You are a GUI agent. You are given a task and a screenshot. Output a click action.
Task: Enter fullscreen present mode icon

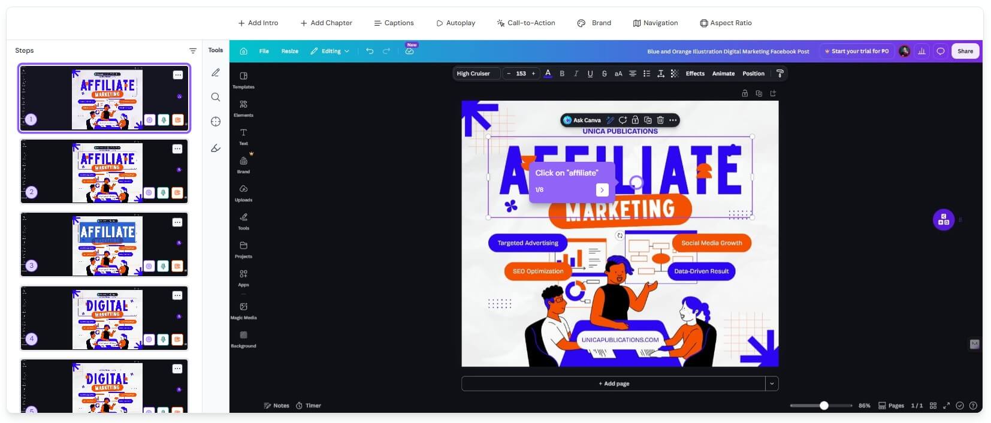[x=946, y=406]
